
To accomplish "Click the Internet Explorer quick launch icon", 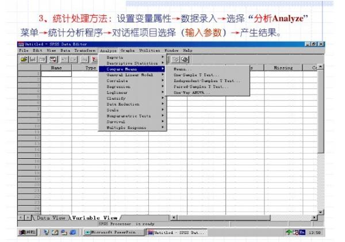I will [x=73, y=232].
